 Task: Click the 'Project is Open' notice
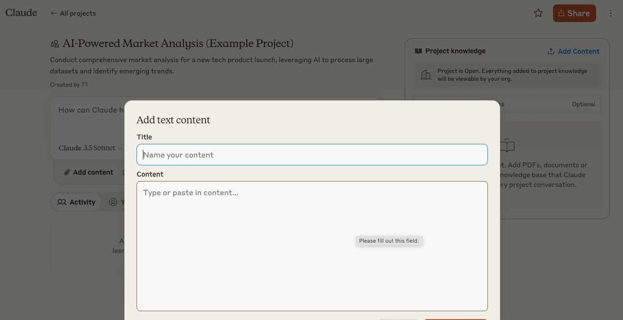click(511, 74)
